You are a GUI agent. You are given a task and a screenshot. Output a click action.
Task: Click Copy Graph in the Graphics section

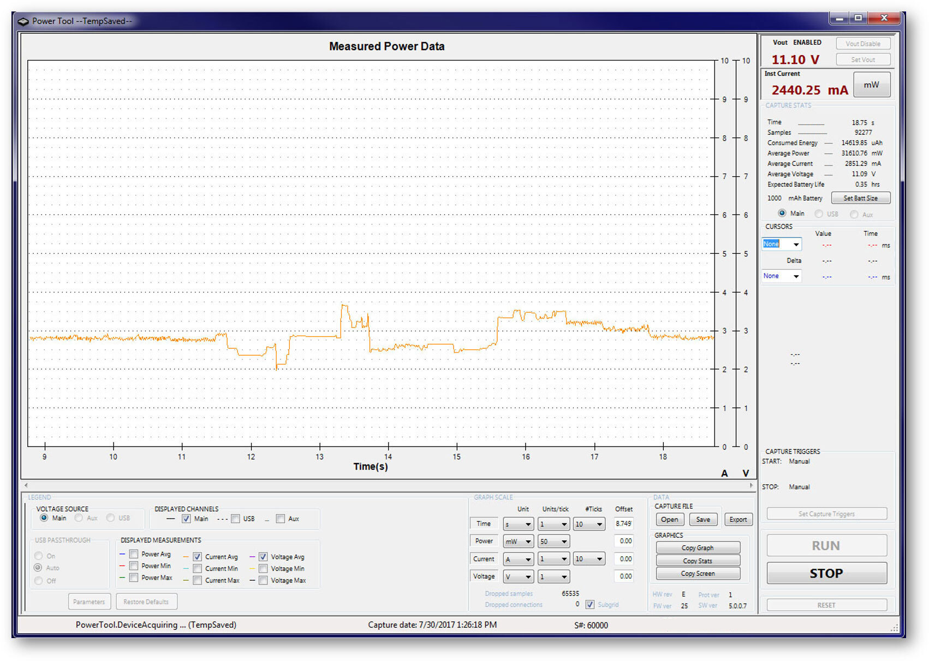(x=698, y=547)
